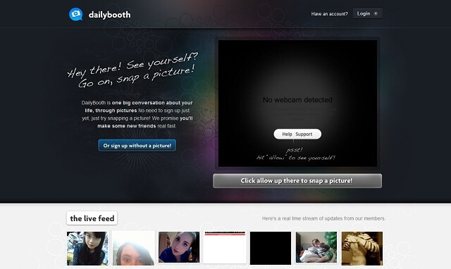Open third live feed thumbnail of girl in blue
451x269 pixels.
click(179, 247)
